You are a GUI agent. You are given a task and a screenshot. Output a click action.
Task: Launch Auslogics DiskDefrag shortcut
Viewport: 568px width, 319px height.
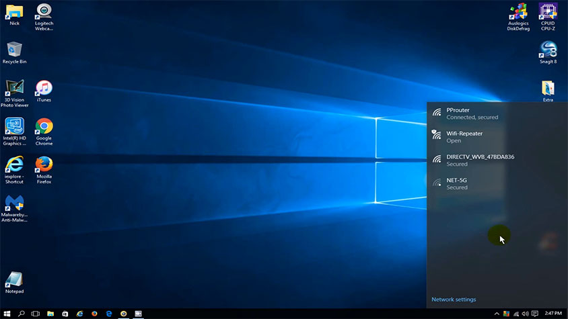(518, 17)
